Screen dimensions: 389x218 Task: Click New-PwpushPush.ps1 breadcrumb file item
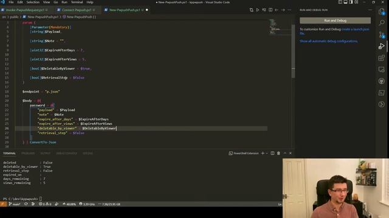(x=41, y=17)
